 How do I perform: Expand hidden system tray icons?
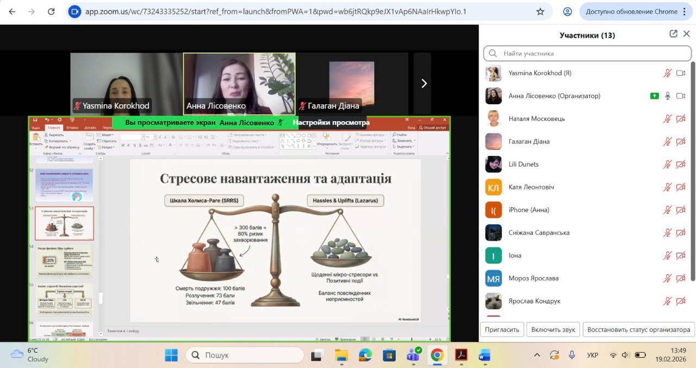[537, 356]
